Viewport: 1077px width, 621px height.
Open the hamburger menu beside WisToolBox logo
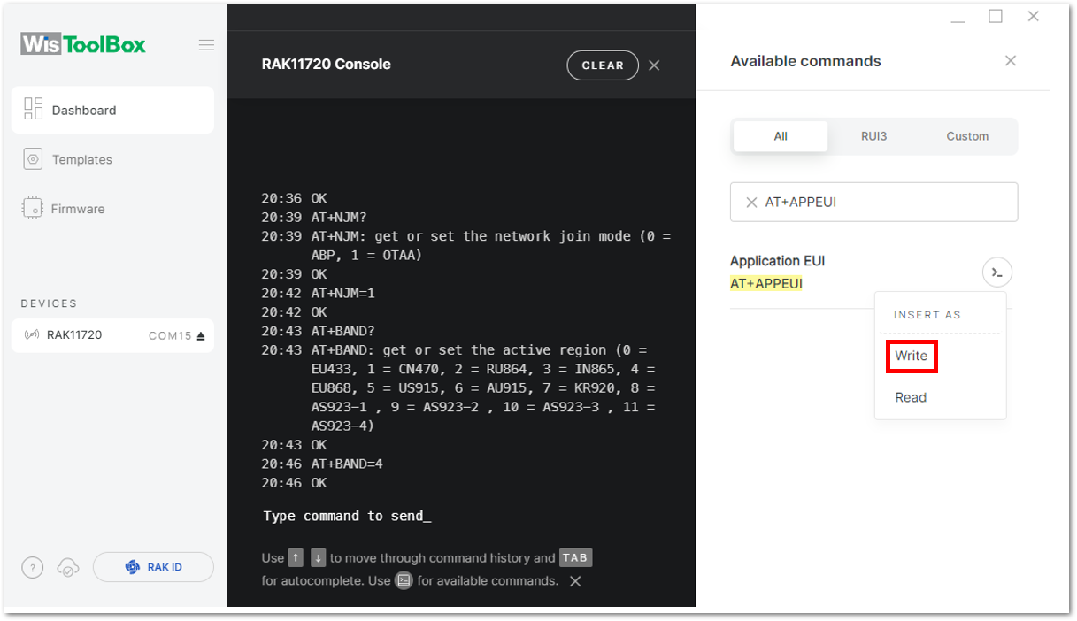[x=206, y=45]
